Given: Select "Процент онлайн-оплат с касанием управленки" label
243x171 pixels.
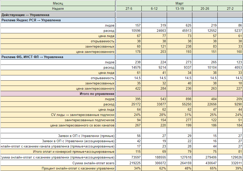Looking at the screenshot, I should pos(78,168).
